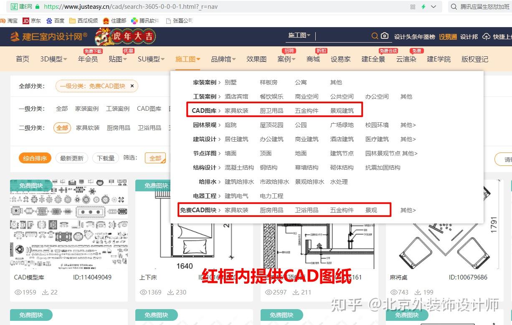Image resolution: width=512 pixels, height=325 pixels.
Task: Open camera image search icon
Action: (385, 36)
